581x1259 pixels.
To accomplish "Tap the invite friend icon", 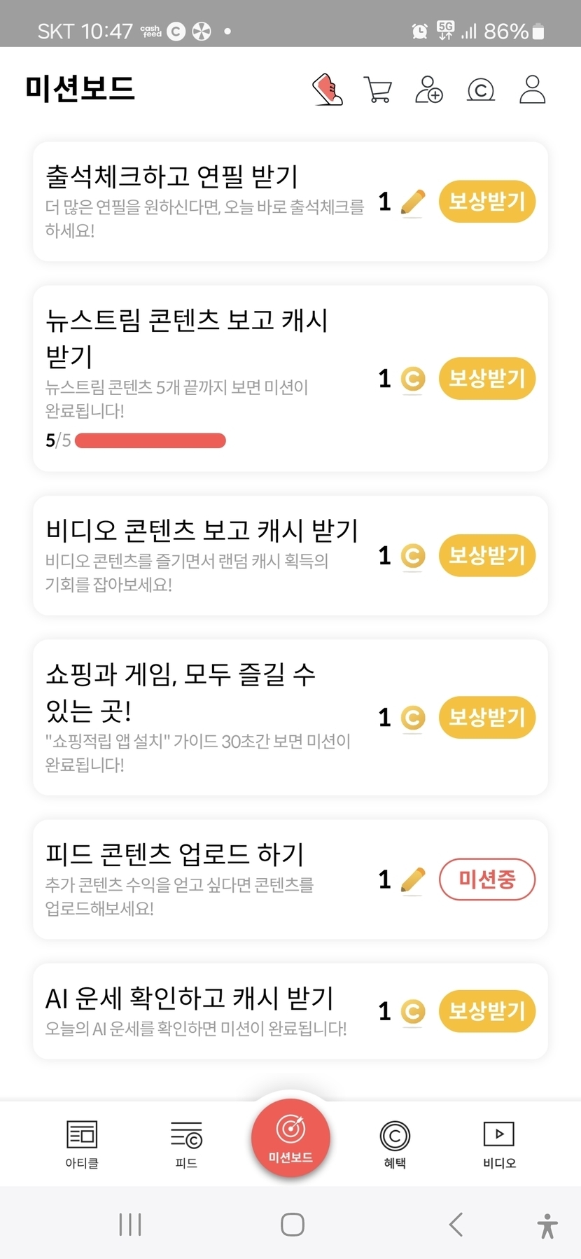I will pyautogui.click(x=428, y=90).
